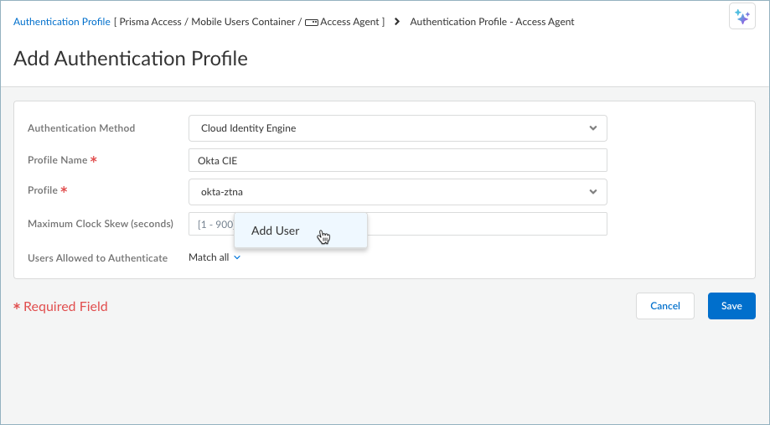This screenshot has height=425, width=770.
Task: Click the Users Allowed to Authenticate label
Action: click(97, 258)
